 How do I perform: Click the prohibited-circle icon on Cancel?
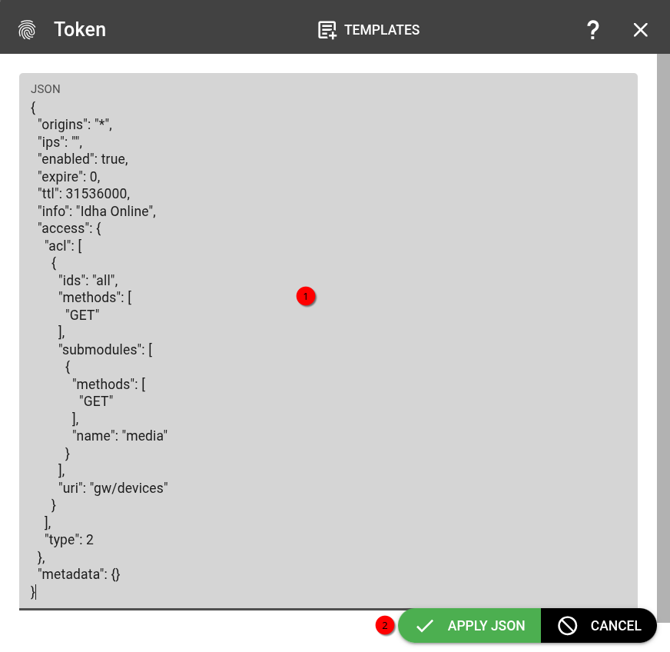(568, 626)
